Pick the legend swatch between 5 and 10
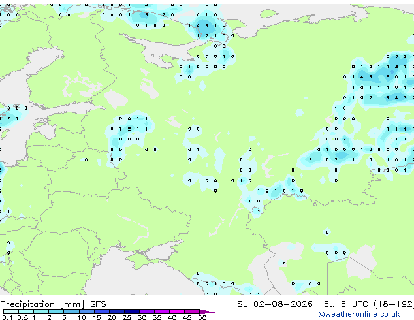This screenshot has width=414, height=320. coord(71,312)
